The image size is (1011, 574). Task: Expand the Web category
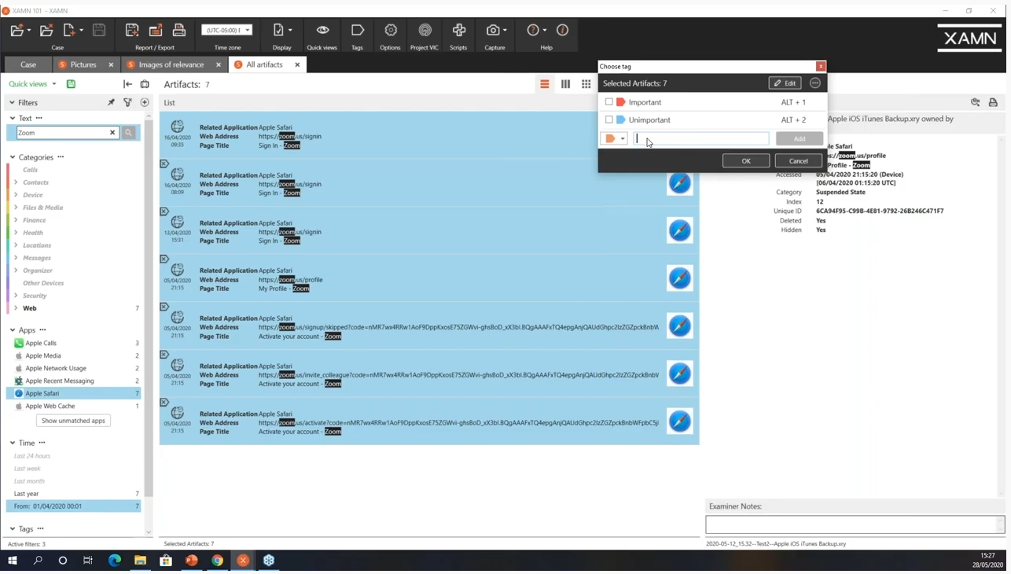(x=16, y=308)
